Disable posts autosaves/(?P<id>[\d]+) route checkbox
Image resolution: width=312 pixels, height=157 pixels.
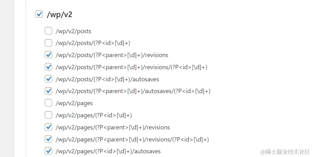pos(48,91)
